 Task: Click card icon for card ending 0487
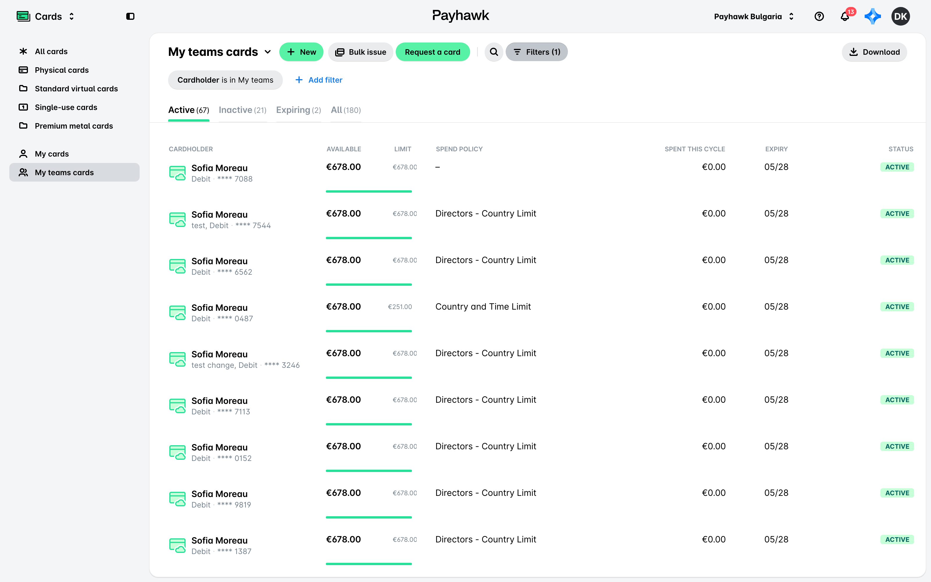pos(177,313)
